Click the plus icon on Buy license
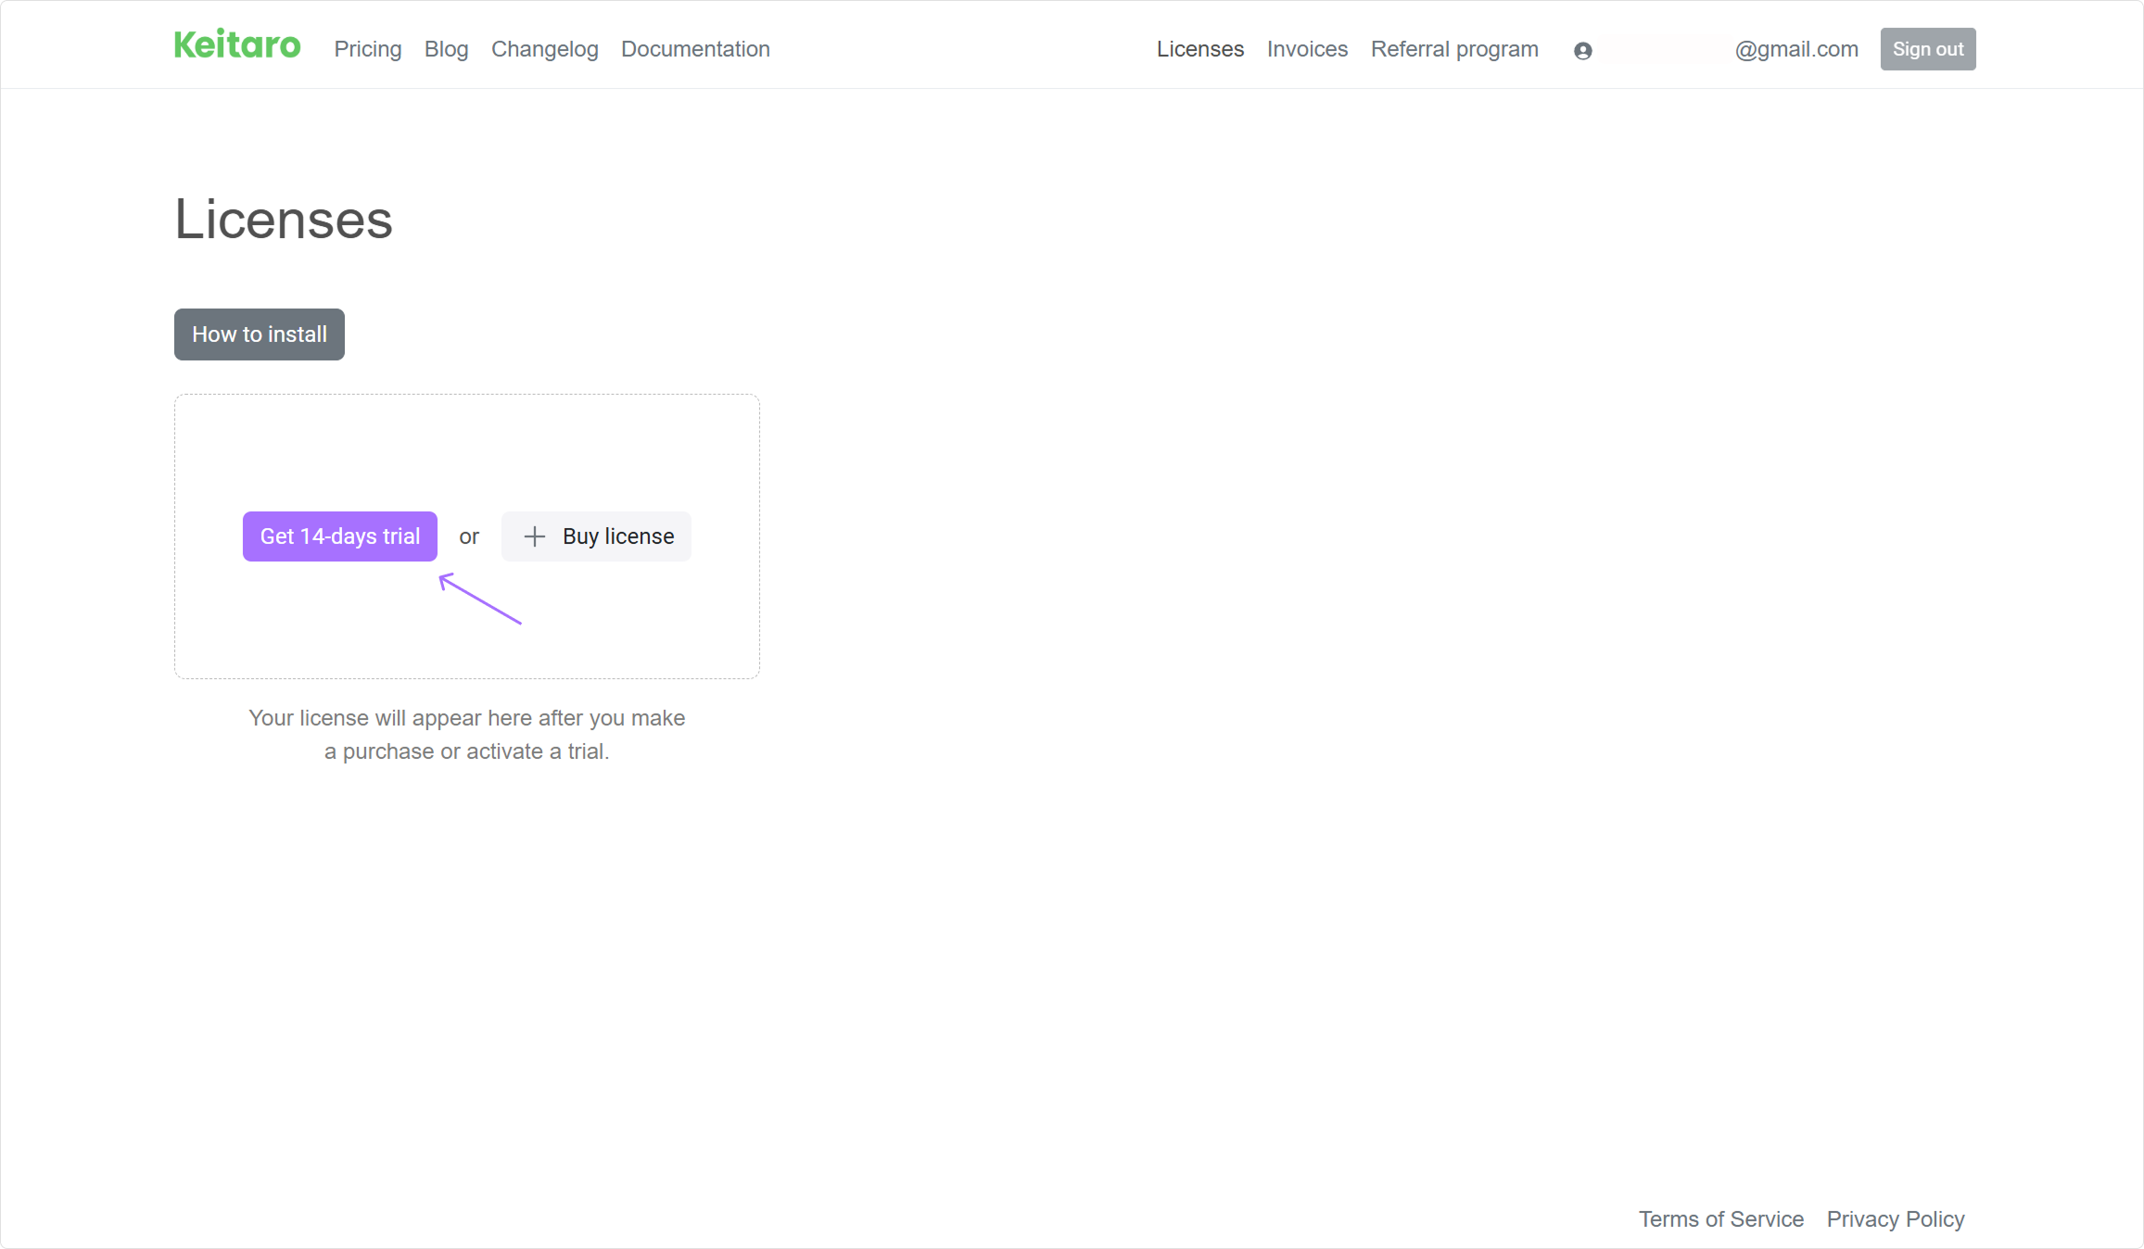The width and height of the screenshot is (2144, 1249). coord(534,536)
